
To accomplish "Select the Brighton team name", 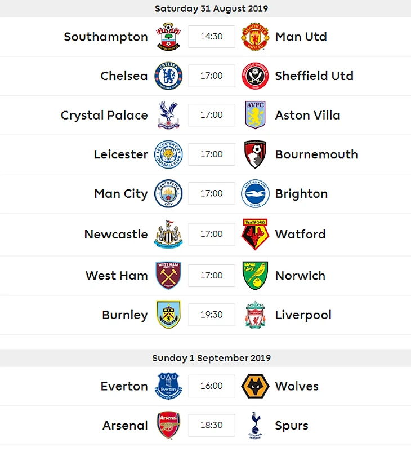I will [301, 194].
